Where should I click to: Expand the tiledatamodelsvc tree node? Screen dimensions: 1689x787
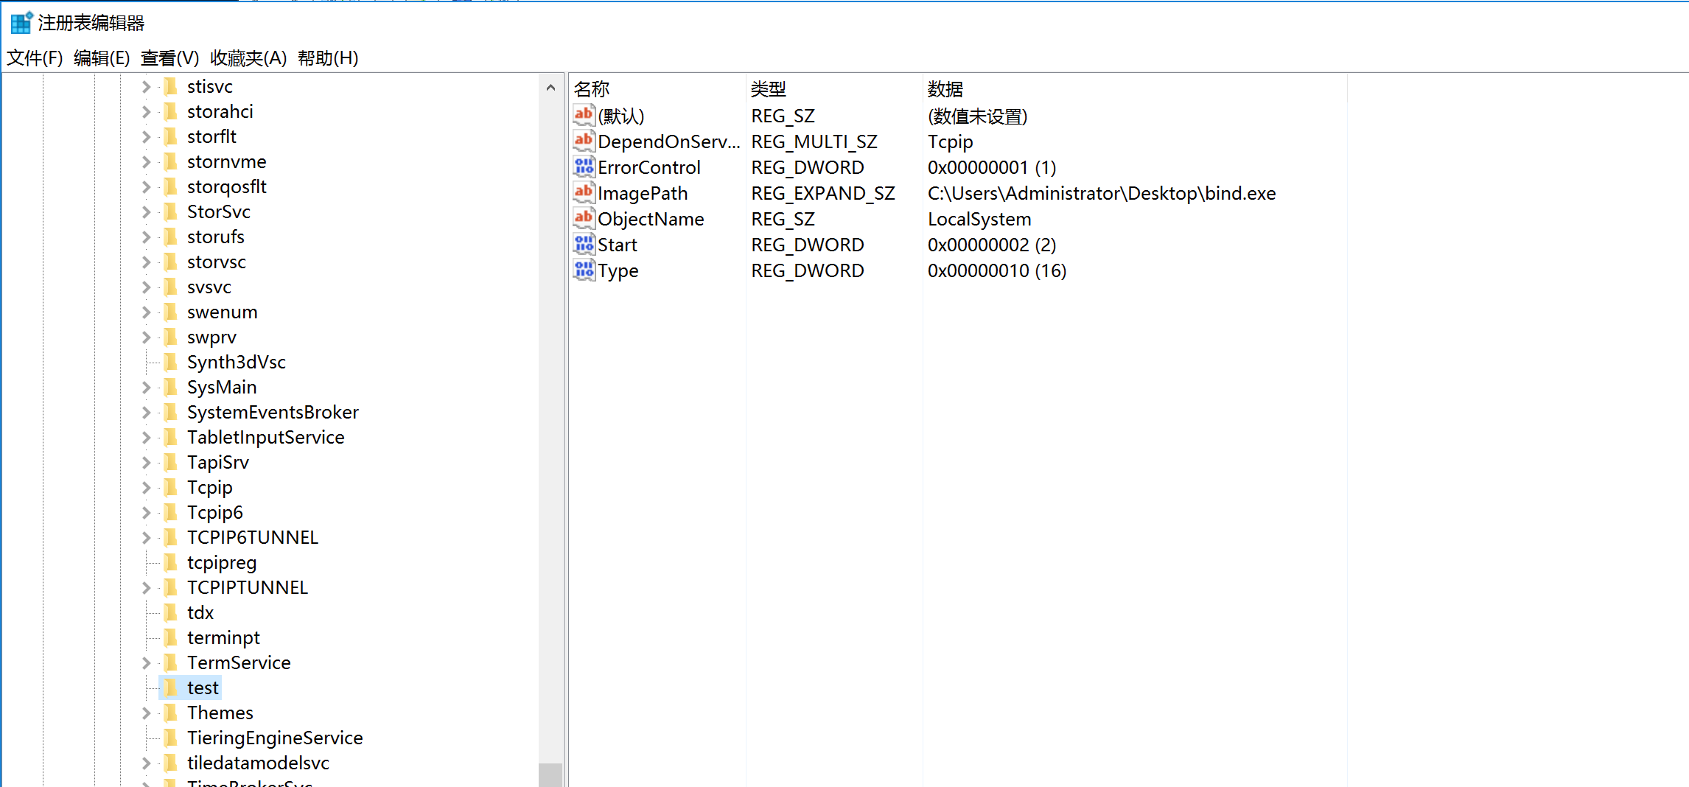pos(146,763)
